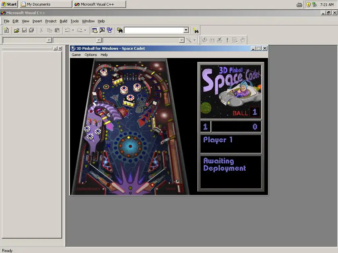Screen dimensions: 338x253
Task: Open the WizardBar members combo dropdown
Action: pos(182,40)
